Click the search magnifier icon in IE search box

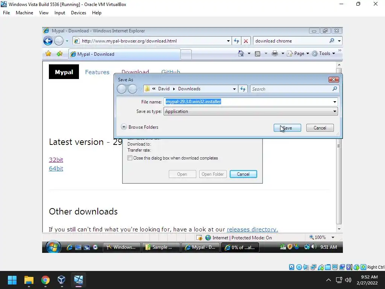tap(332, 41)
